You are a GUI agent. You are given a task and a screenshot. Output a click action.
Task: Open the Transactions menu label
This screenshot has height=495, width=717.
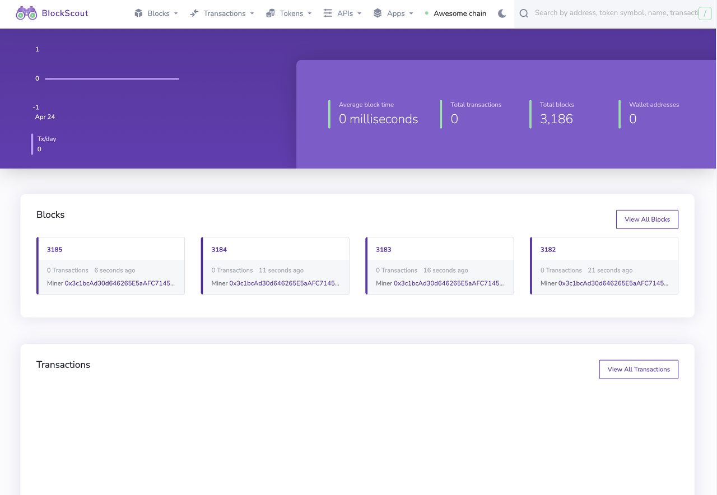pyautogui.click(x=225, y=13)
